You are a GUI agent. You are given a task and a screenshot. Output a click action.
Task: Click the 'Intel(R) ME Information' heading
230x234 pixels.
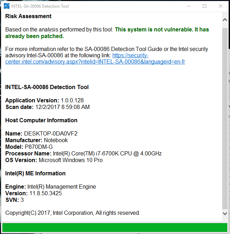(x=35, y=174)
